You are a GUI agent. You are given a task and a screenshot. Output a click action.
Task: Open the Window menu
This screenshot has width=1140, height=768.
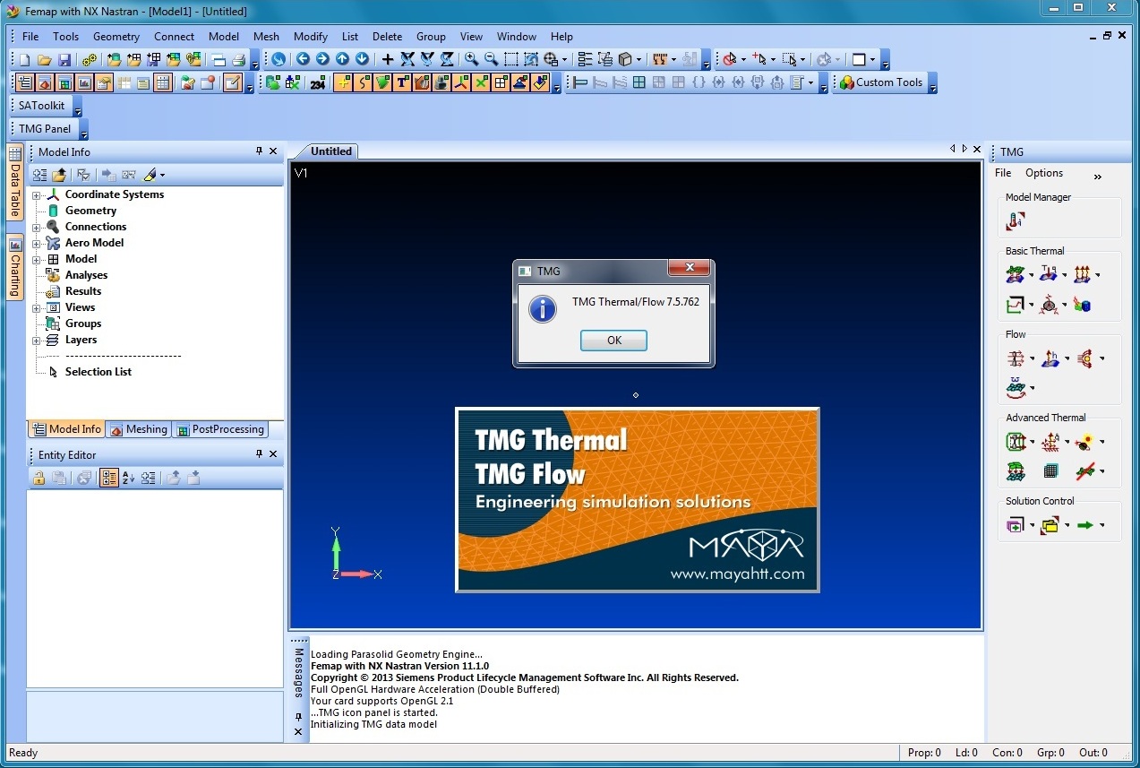517,37
